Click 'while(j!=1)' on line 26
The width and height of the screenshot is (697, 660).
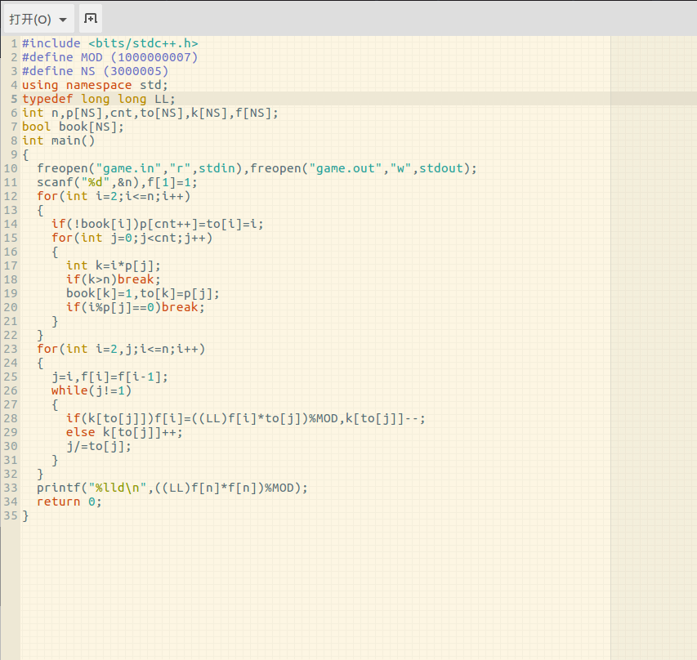pyautogui.click(x=92, y=390)
